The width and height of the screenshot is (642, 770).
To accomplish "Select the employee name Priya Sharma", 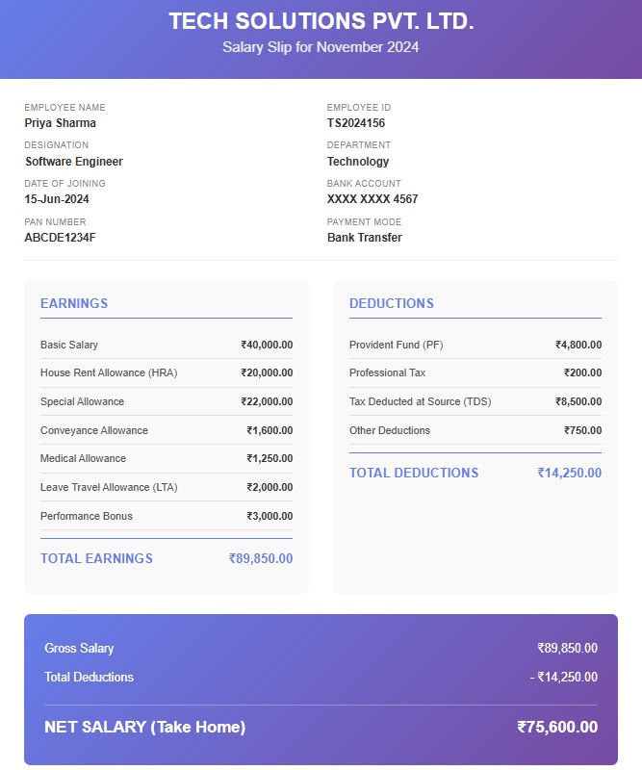I will pos(60,123).
